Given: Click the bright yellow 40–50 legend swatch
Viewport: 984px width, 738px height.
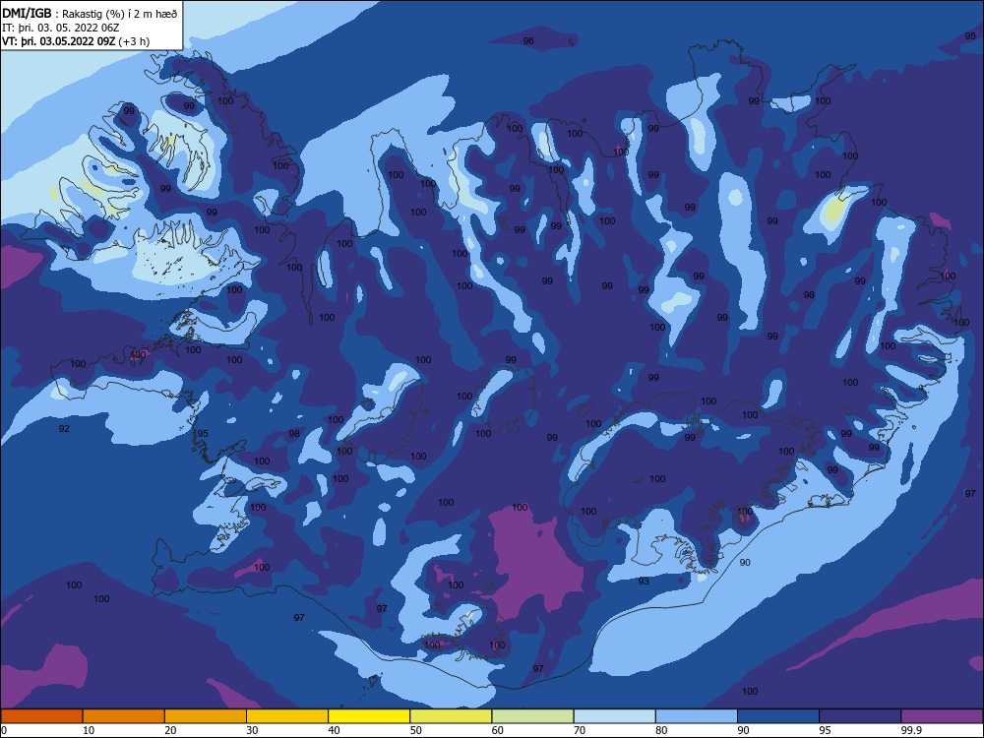Looking at the screenshot, I should [369, 716].
